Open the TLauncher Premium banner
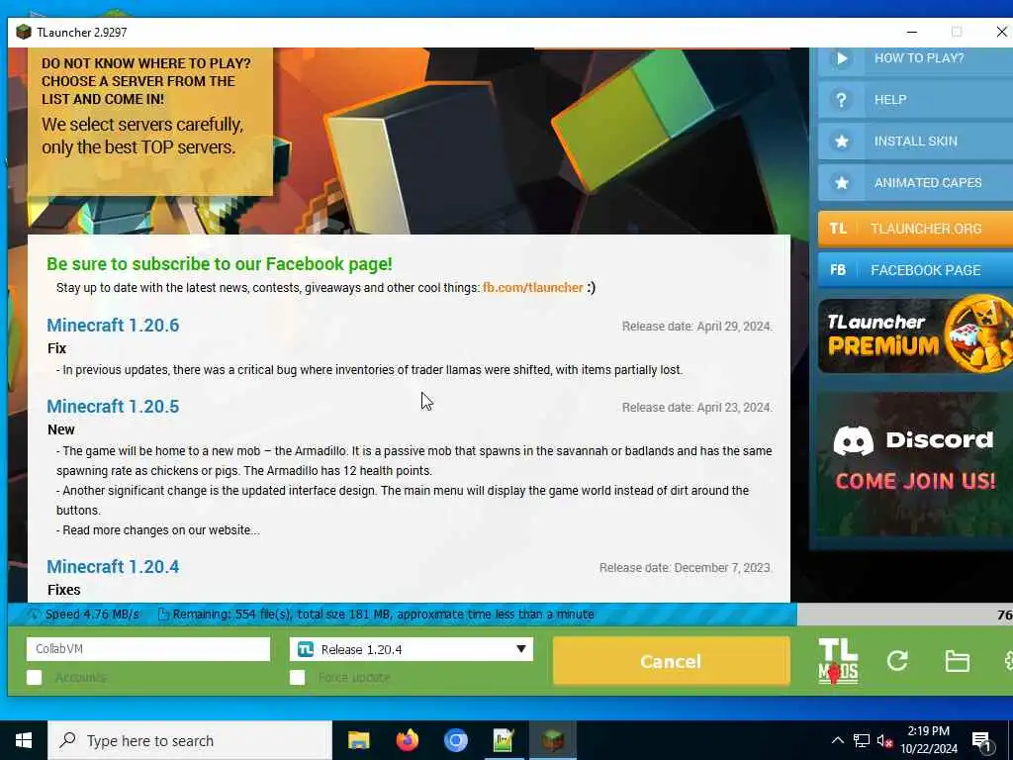This screenshot has height=760, width=1013. click(915, 334)
